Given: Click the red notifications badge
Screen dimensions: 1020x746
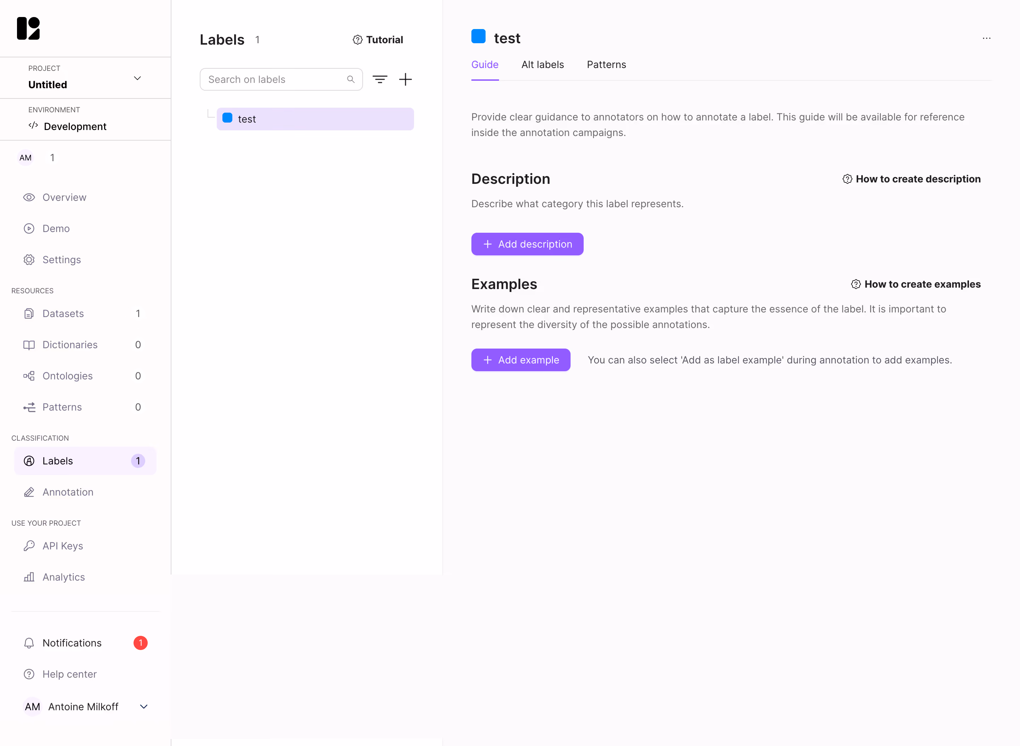Looking at the screenshot, I should [140, 643].
